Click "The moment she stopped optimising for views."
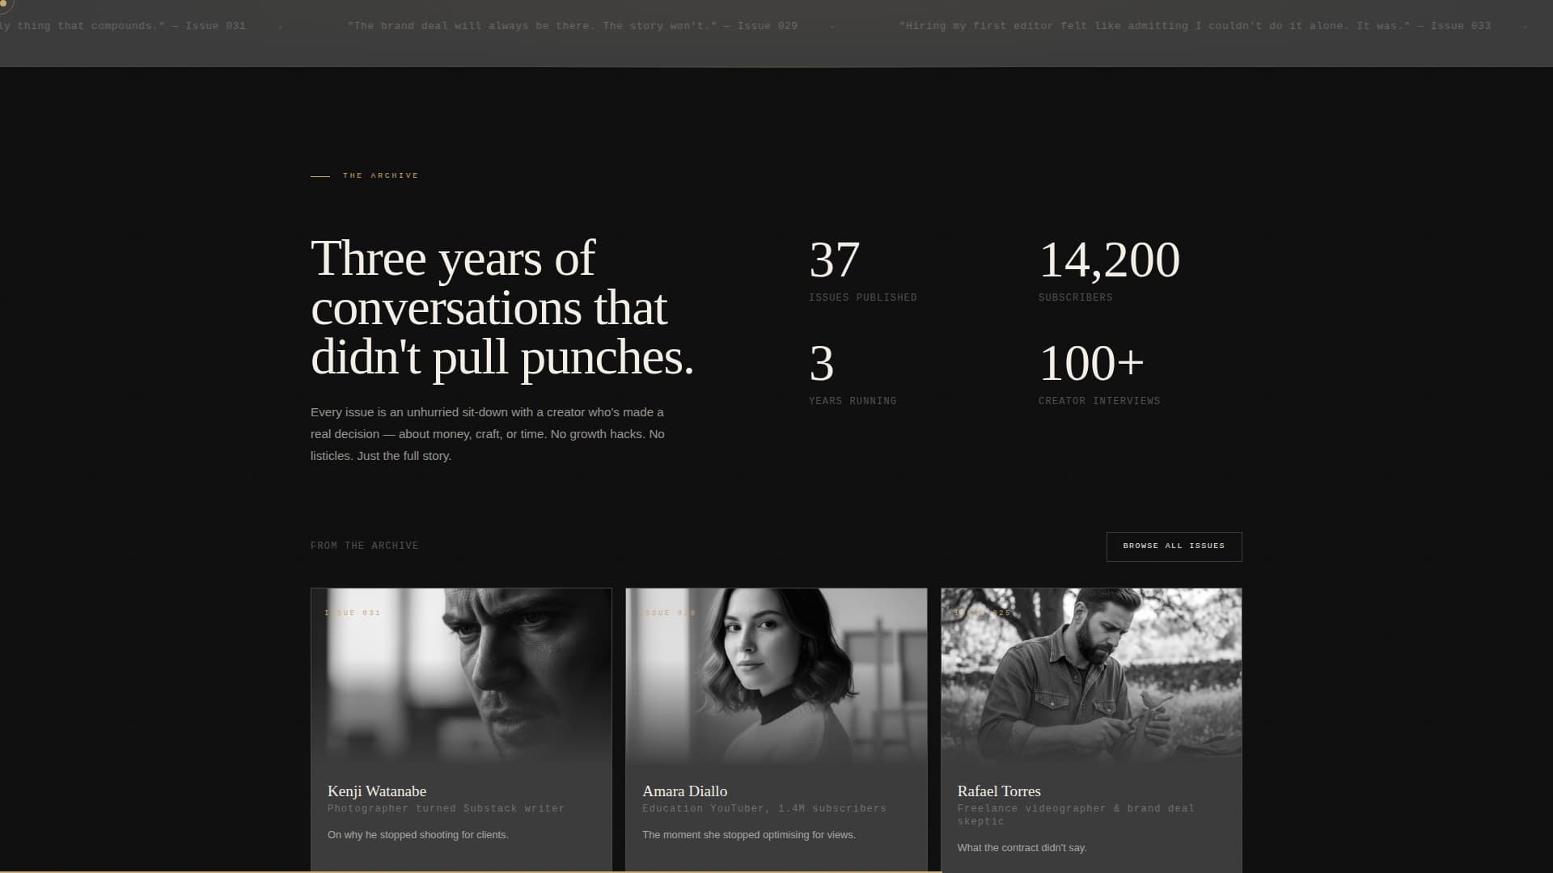The width and height of the screenshot is (1553, 873). tap(749, 835)
